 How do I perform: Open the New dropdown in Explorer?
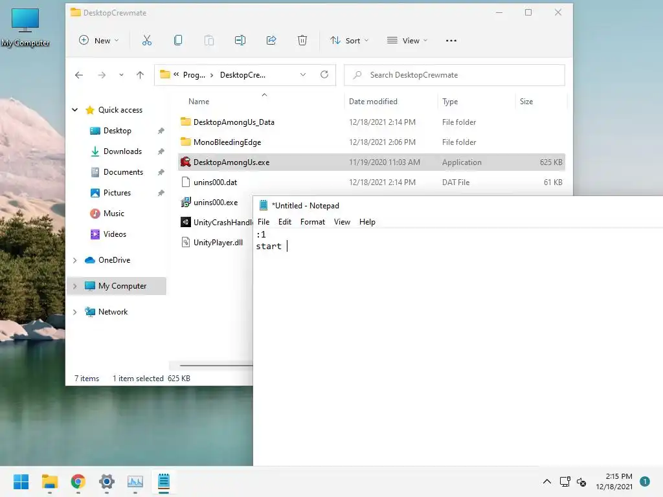coord(98,41)
